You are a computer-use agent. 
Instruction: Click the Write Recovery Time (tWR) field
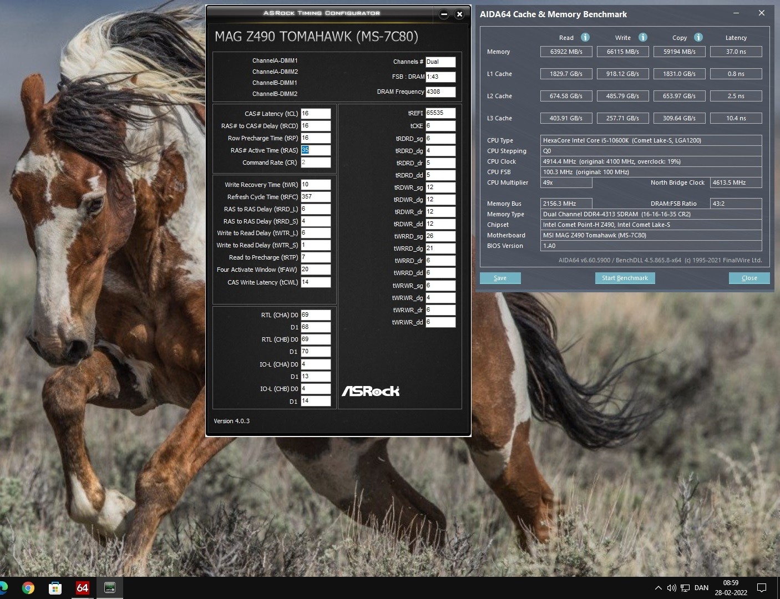click(316, 185)
